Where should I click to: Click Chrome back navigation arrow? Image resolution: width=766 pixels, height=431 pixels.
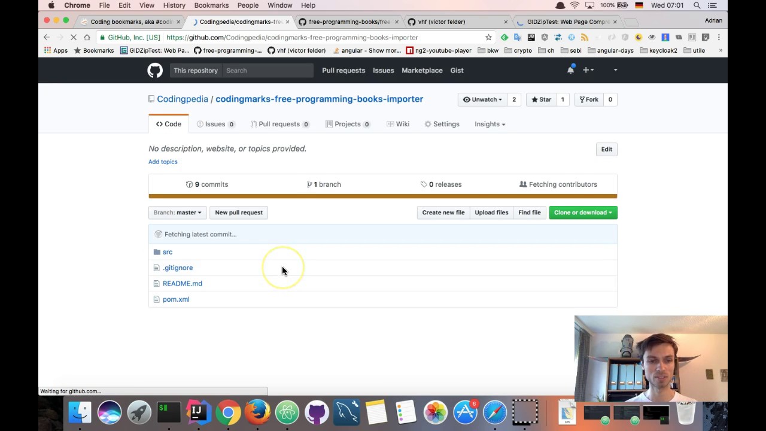click(47, 37)
